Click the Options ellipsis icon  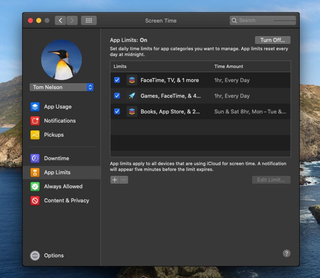35,256
